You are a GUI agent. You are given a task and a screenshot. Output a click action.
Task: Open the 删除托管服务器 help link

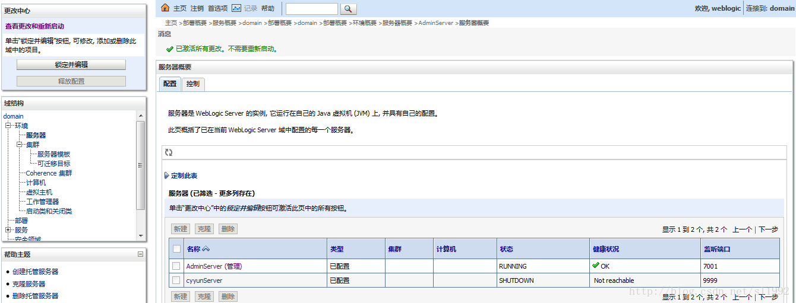point(36,296)
